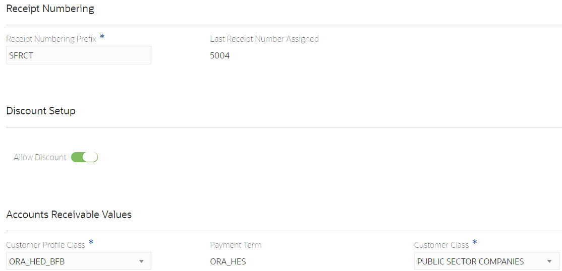Click the Allow Discount label
Viewport: 562px width, 271px height.
tap(40, 158)
